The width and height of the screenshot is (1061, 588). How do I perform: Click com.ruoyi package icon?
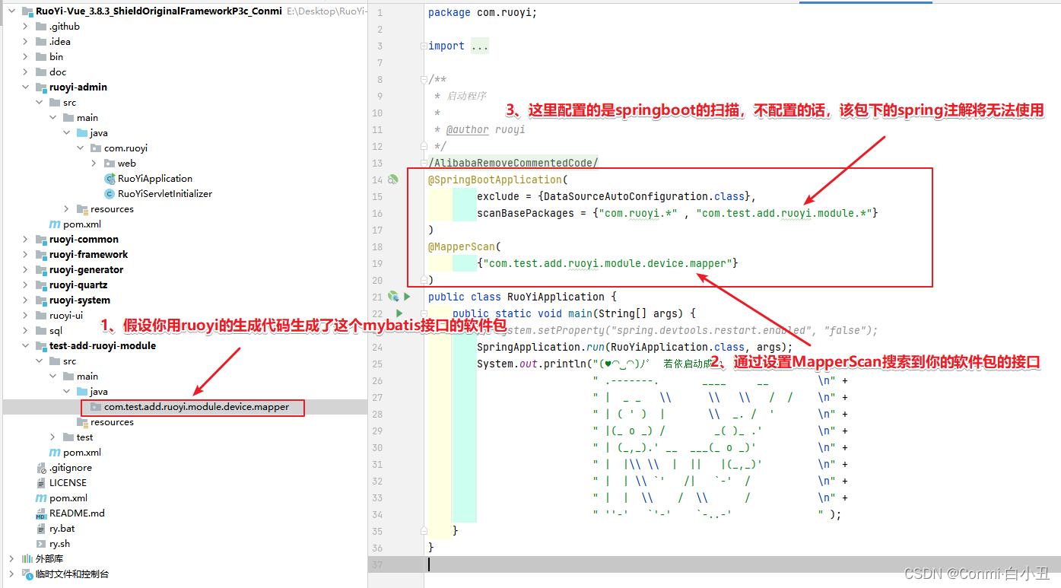coord(96,148)
